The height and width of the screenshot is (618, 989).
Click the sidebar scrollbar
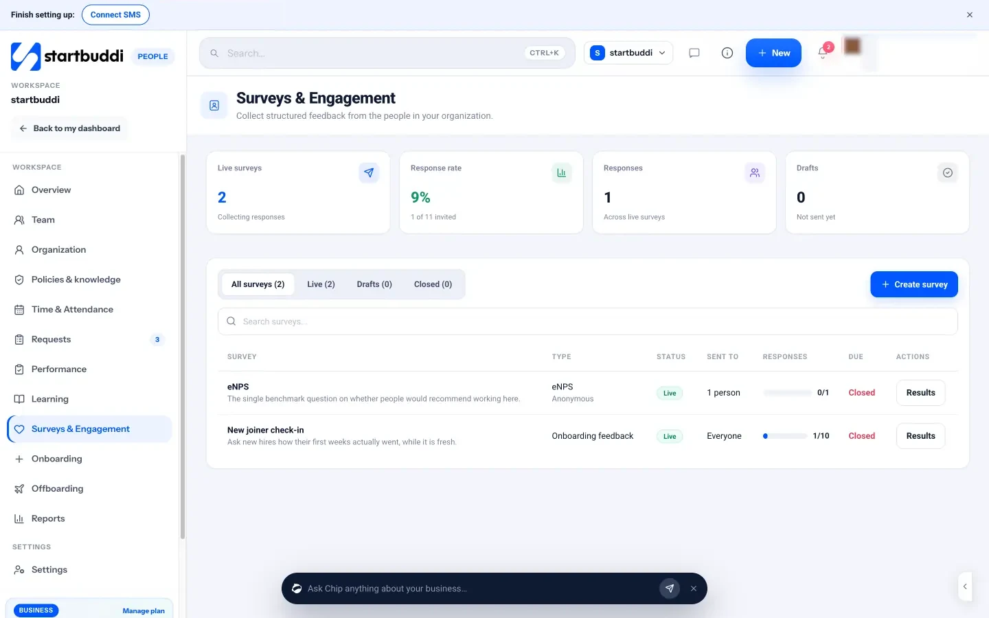[182, 347]
